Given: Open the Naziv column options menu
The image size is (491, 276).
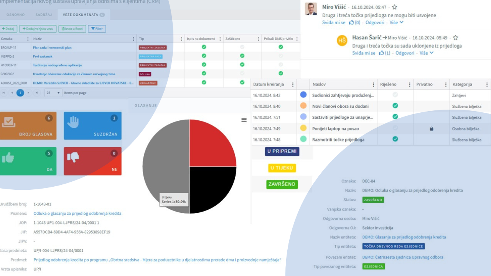Looking at the screenshot, I should pyautogui.click(x=133, y=39).
